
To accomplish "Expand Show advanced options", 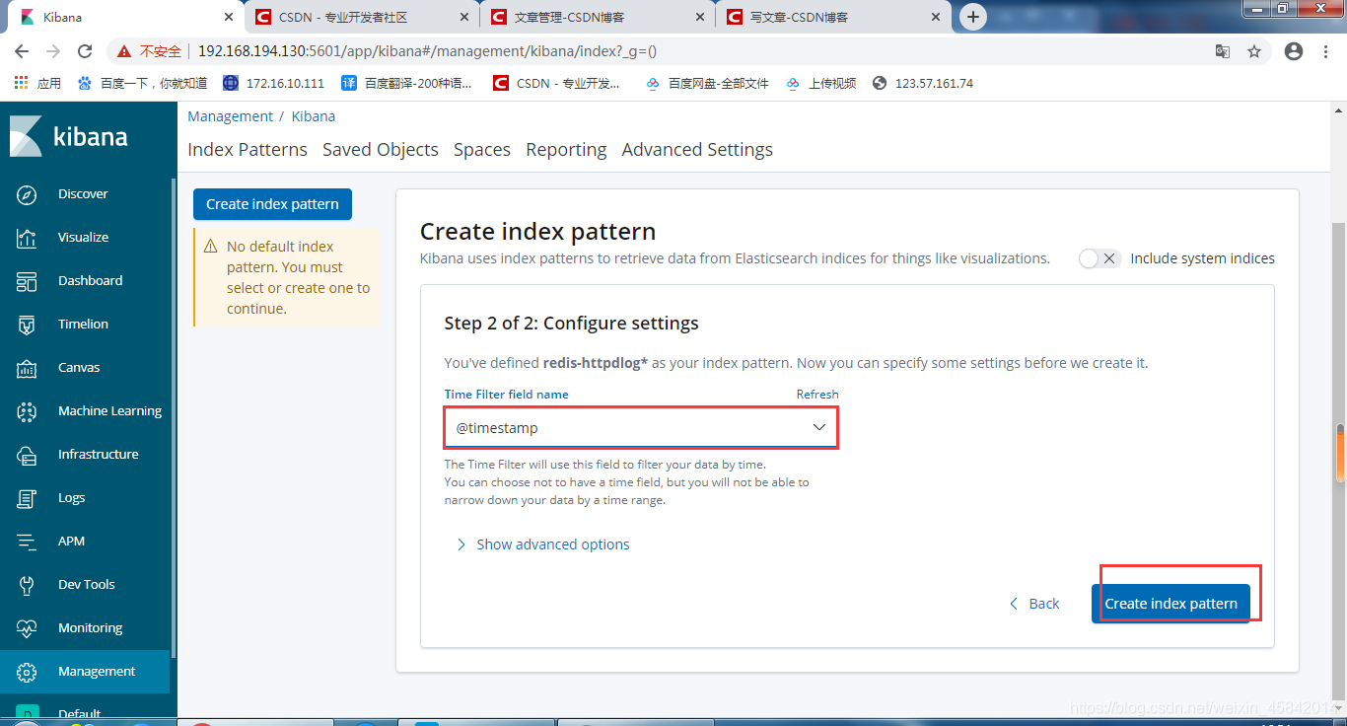I will tap(542, 544).
